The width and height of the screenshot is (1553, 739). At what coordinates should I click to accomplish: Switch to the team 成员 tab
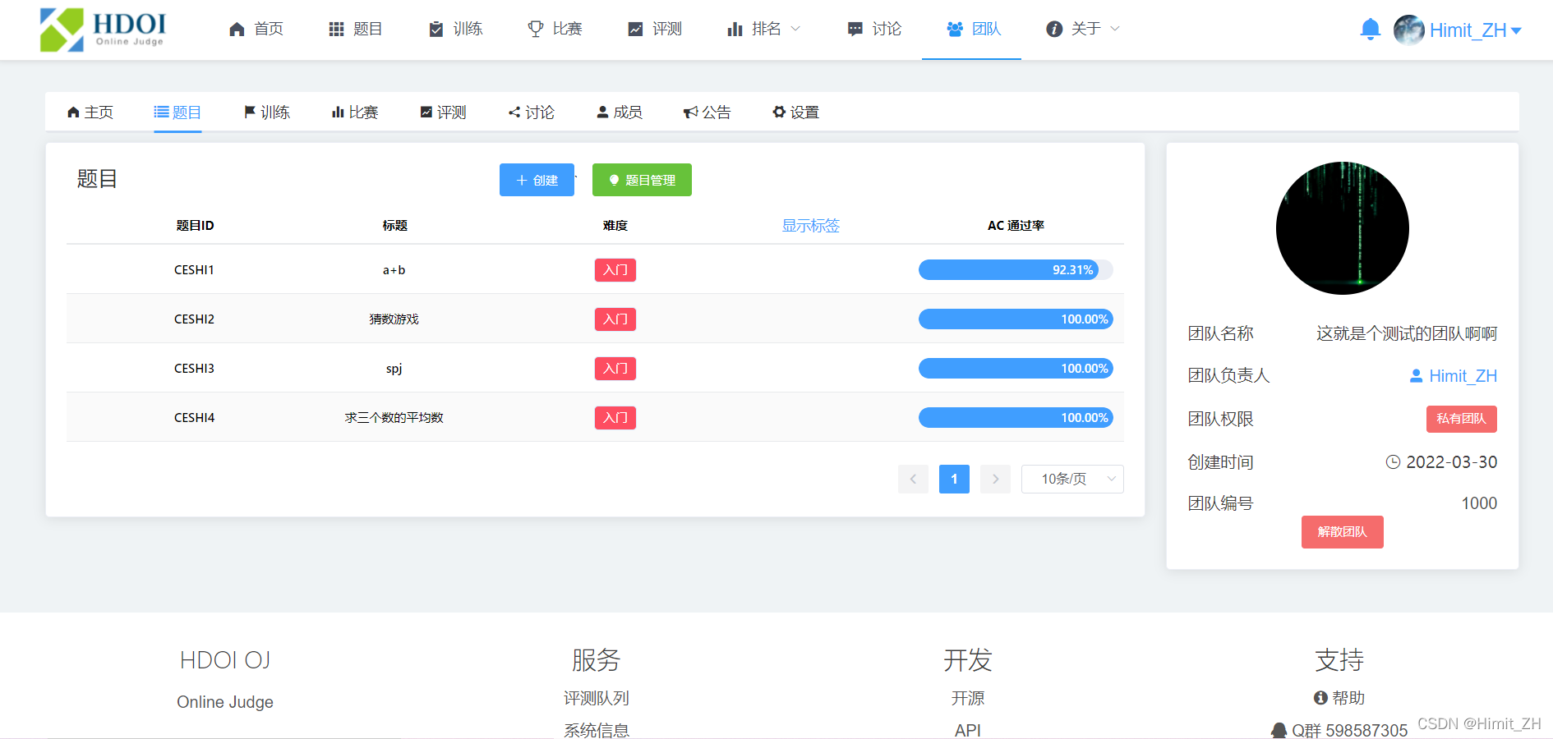(620, 112)
